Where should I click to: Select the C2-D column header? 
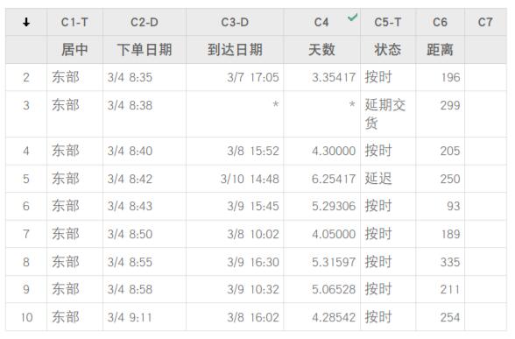click(145, 22)
